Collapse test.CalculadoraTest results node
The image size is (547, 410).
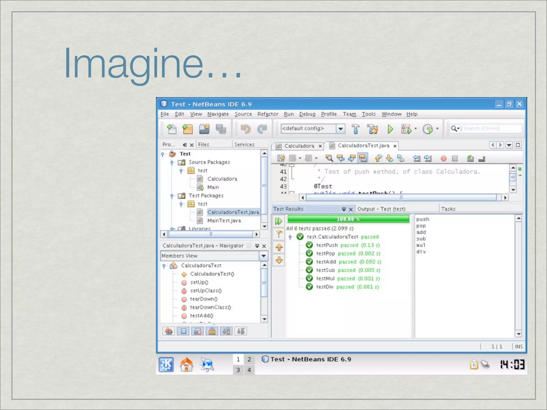click(x=290, y=237)
